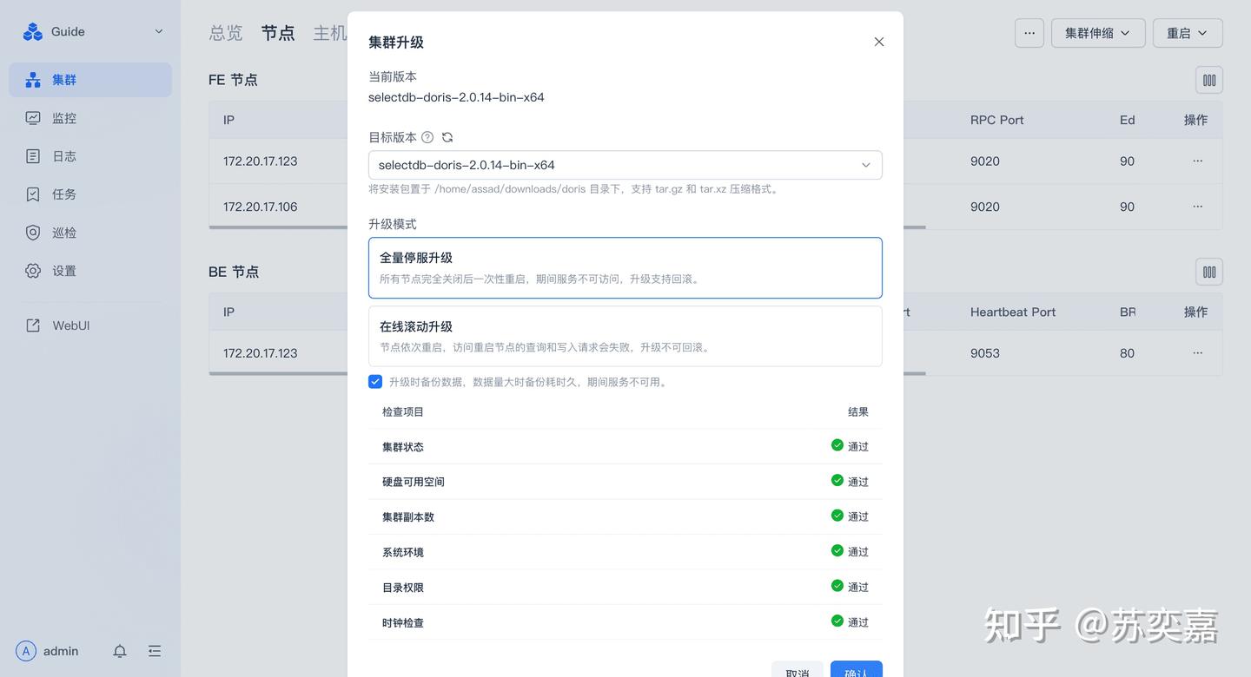Close the 集群升级 dialog
This screenshot has height=677, width=1251.
pos(878,42)
